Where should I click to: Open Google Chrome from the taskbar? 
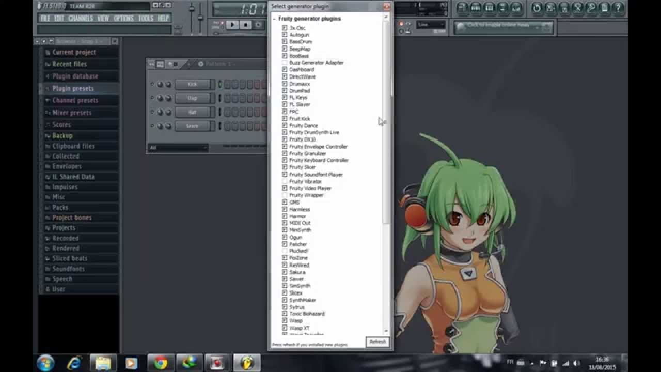161,363
